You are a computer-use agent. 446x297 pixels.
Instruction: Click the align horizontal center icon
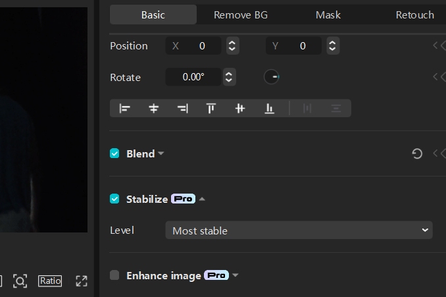[x=154, y=109]
